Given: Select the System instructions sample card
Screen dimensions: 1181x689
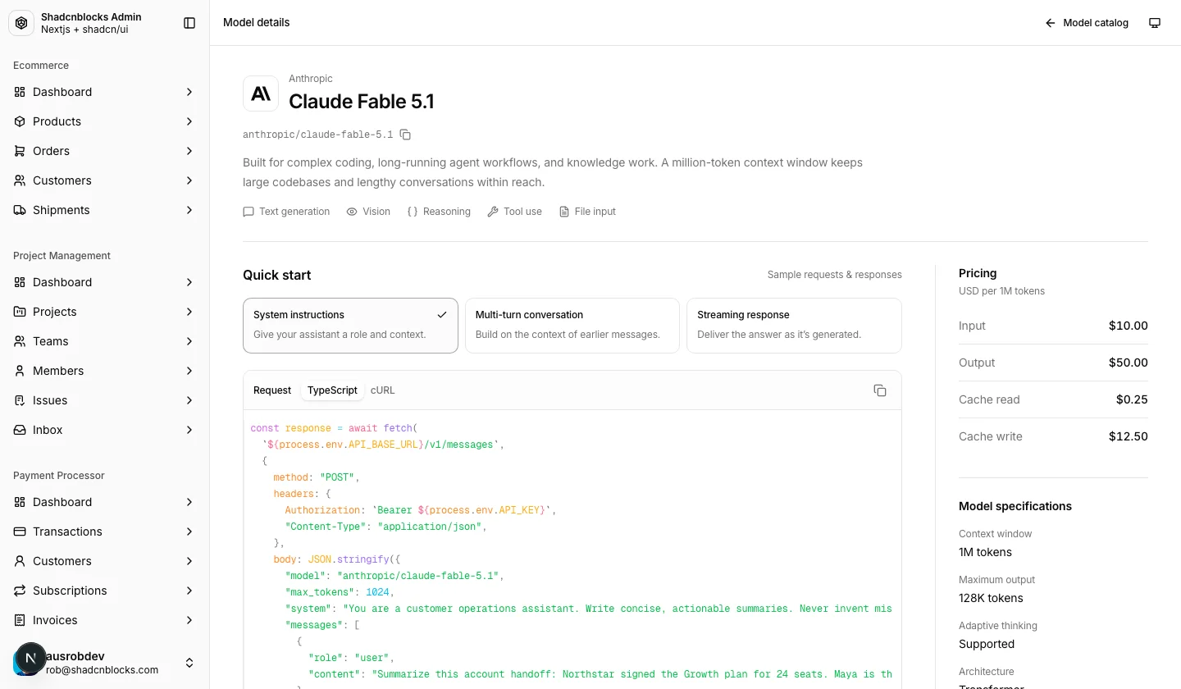Looking at the screenshot, I should click(350, 326).
